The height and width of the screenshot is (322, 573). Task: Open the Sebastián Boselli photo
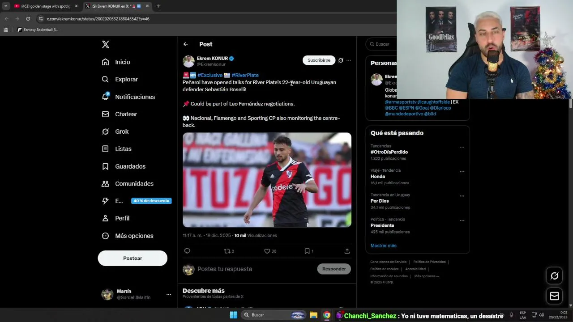(267, 180)
